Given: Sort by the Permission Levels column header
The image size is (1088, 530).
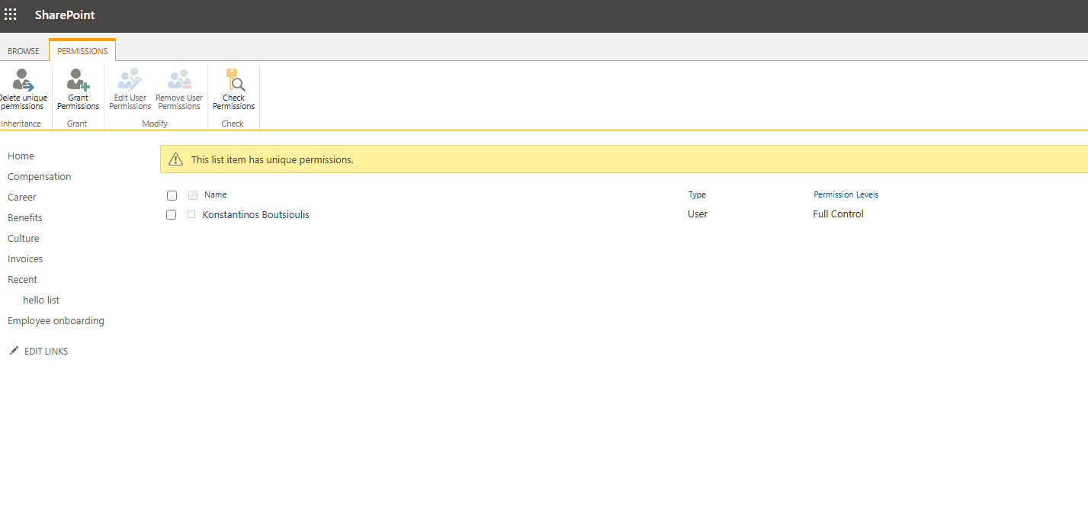Looking at the screenshot, I should (846, 195).
